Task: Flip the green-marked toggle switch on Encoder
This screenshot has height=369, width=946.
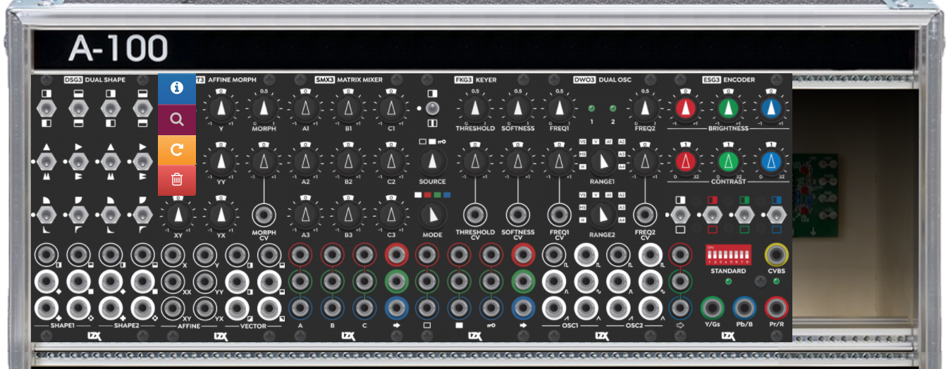Action: [x=744, y=215]
